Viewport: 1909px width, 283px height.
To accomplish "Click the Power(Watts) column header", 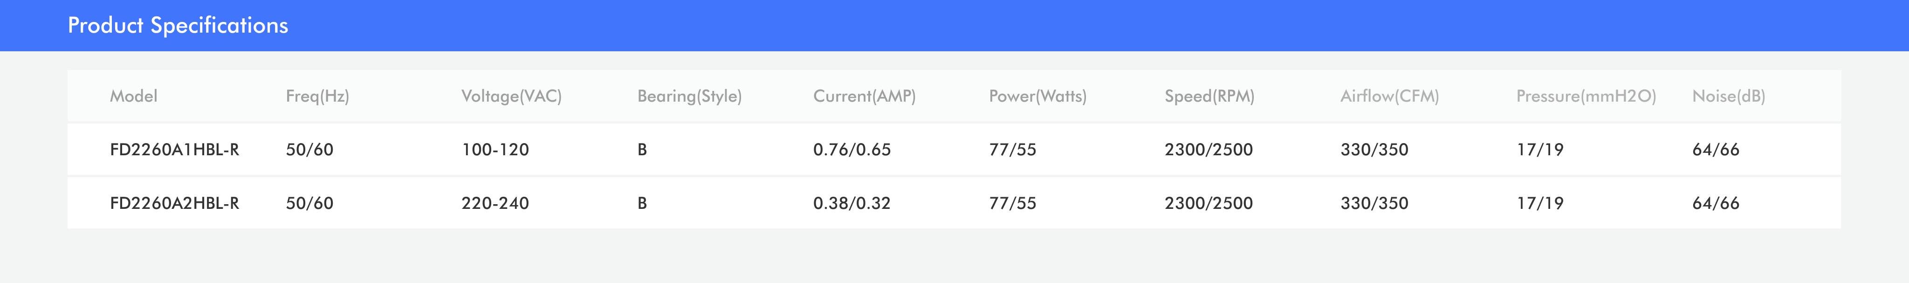I will pos(1037,97).
